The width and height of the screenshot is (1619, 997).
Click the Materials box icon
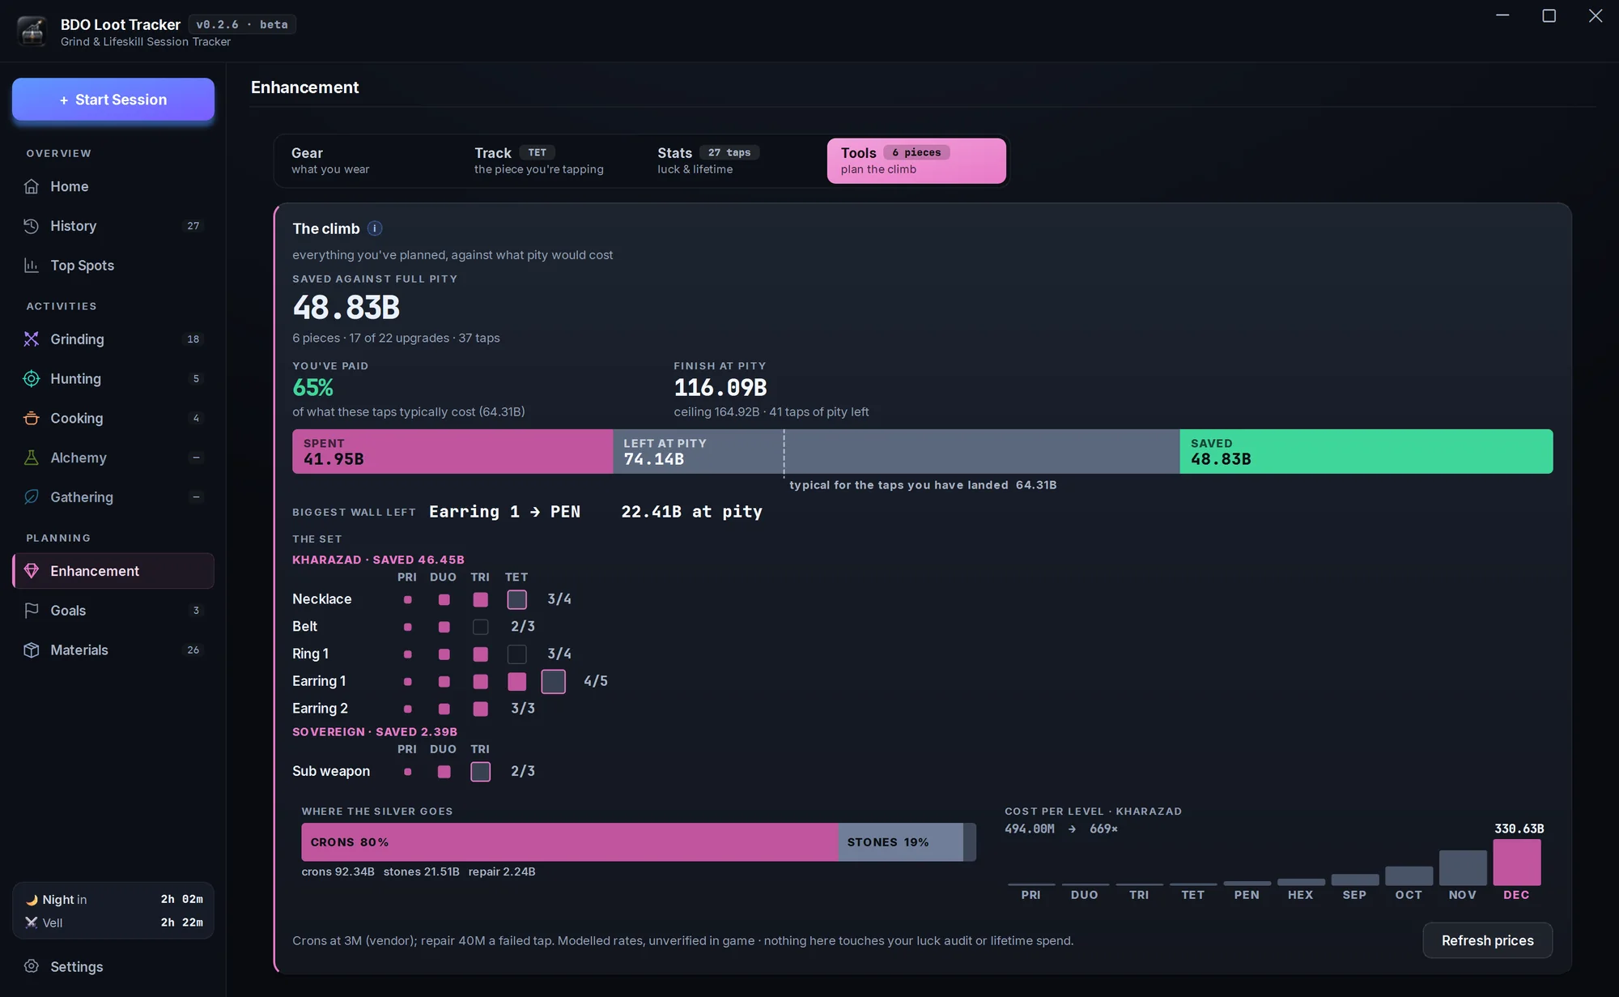[32, 650]
